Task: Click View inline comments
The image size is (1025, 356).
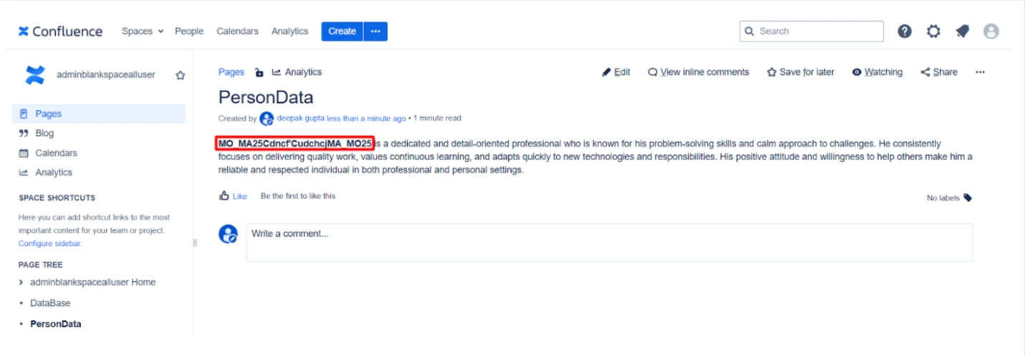Action: pos(698,72)
